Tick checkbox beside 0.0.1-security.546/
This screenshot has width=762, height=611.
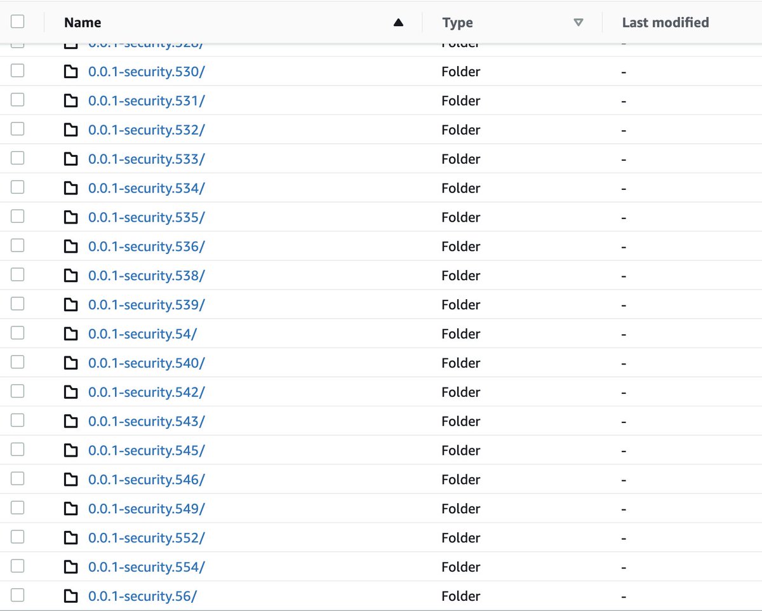pyautogui.click(x=18, y=479)
